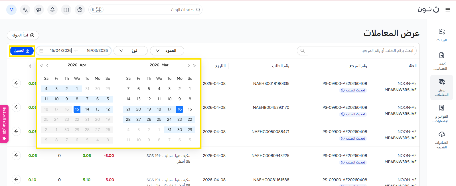456x186 pixels.
Task: Click the help question mark icon
Action: coord(80,10)
